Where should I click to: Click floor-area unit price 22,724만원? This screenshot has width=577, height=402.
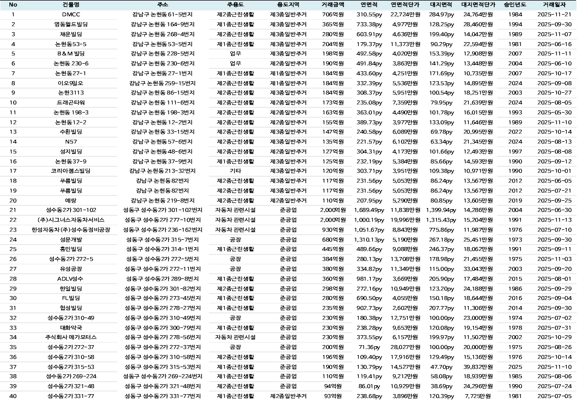pos(405,15)
